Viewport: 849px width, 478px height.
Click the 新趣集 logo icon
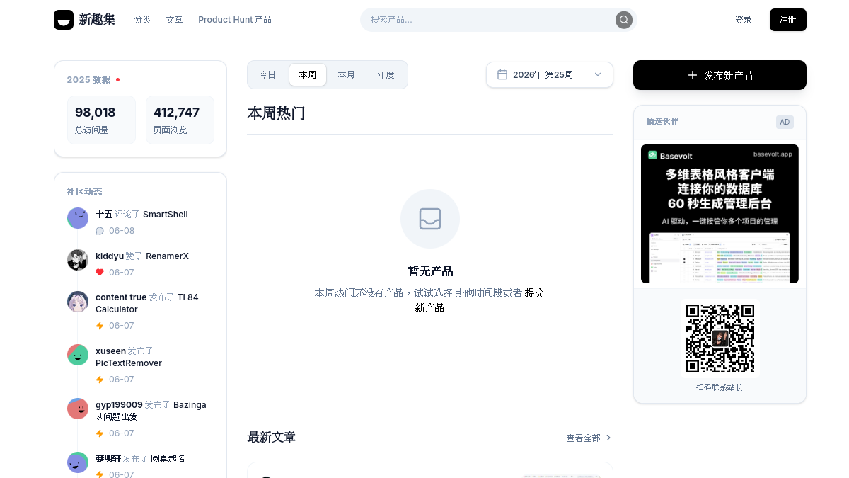64,20
